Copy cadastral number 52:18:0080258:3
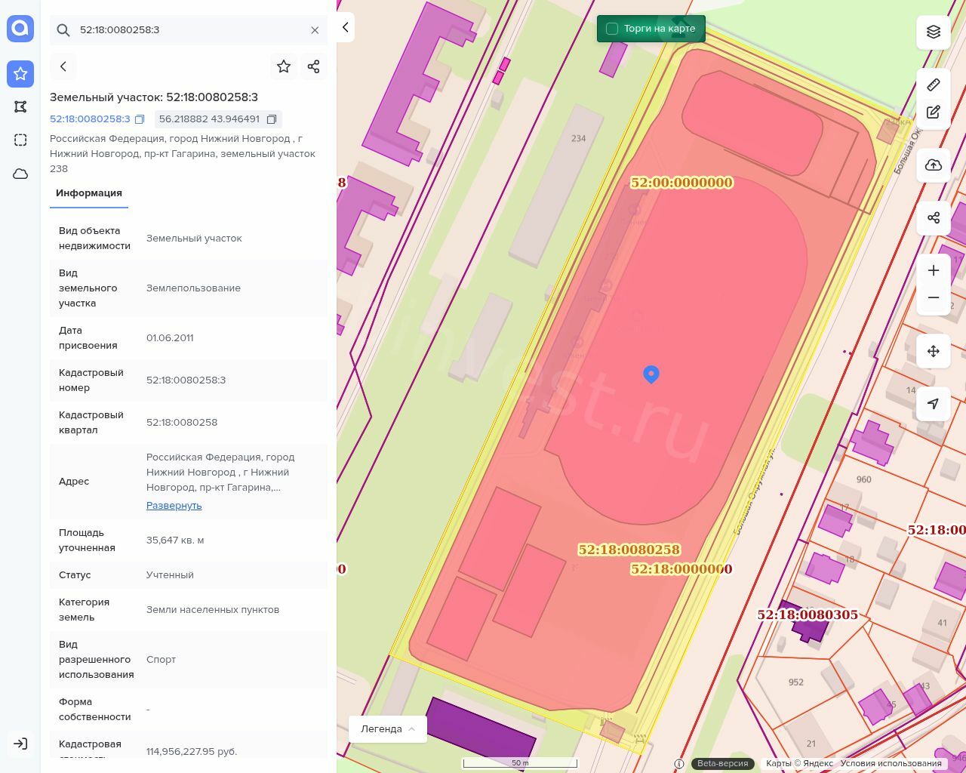966x773 pixels. click(140, 119)
